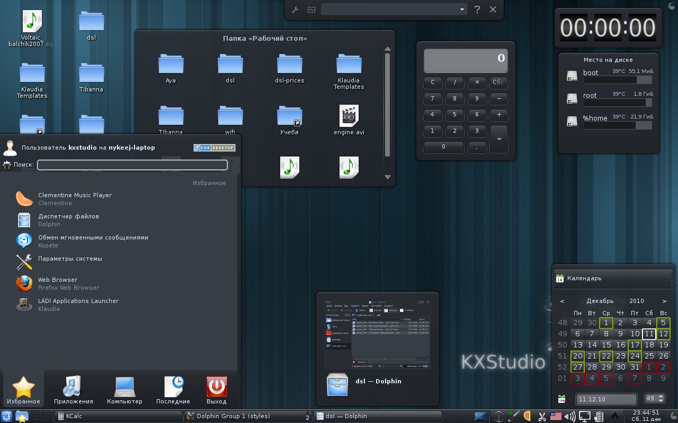Select the engine.avi video file
The height and width of the screenshot is (423, 678).
click(349, 121)
